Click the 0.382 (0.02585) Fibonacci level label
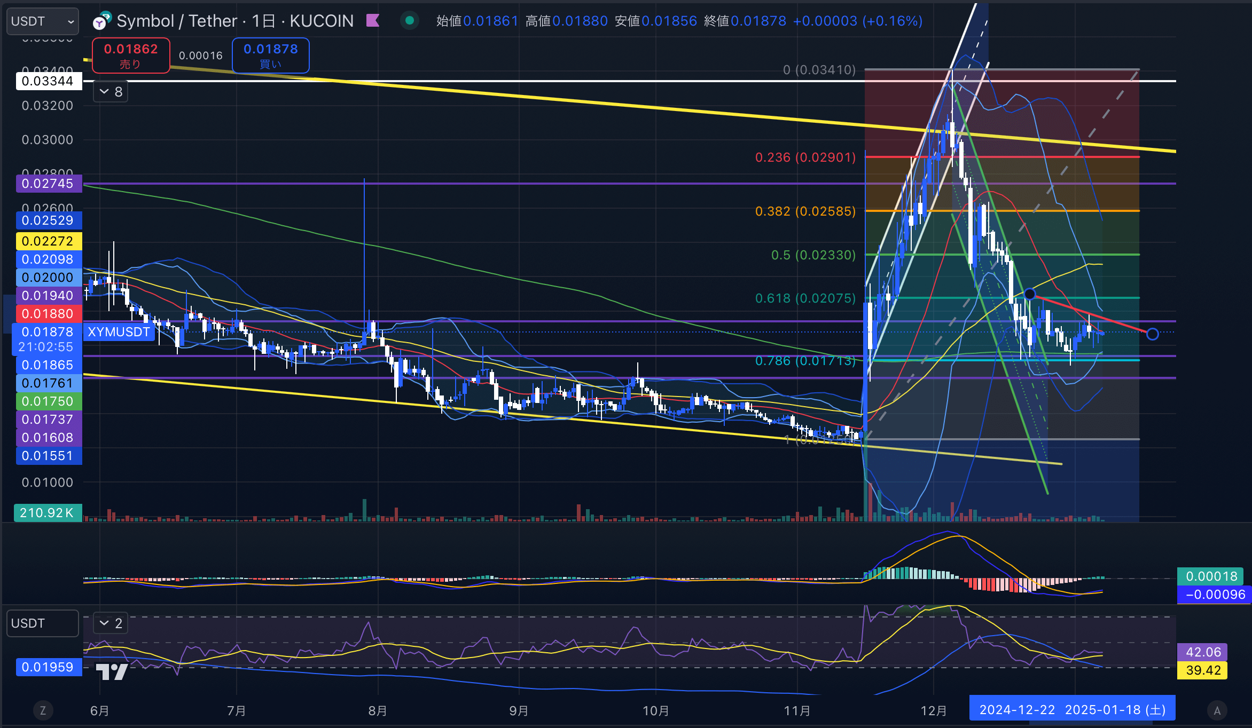The image size is (1252, 728). click(x=805, y=211)
